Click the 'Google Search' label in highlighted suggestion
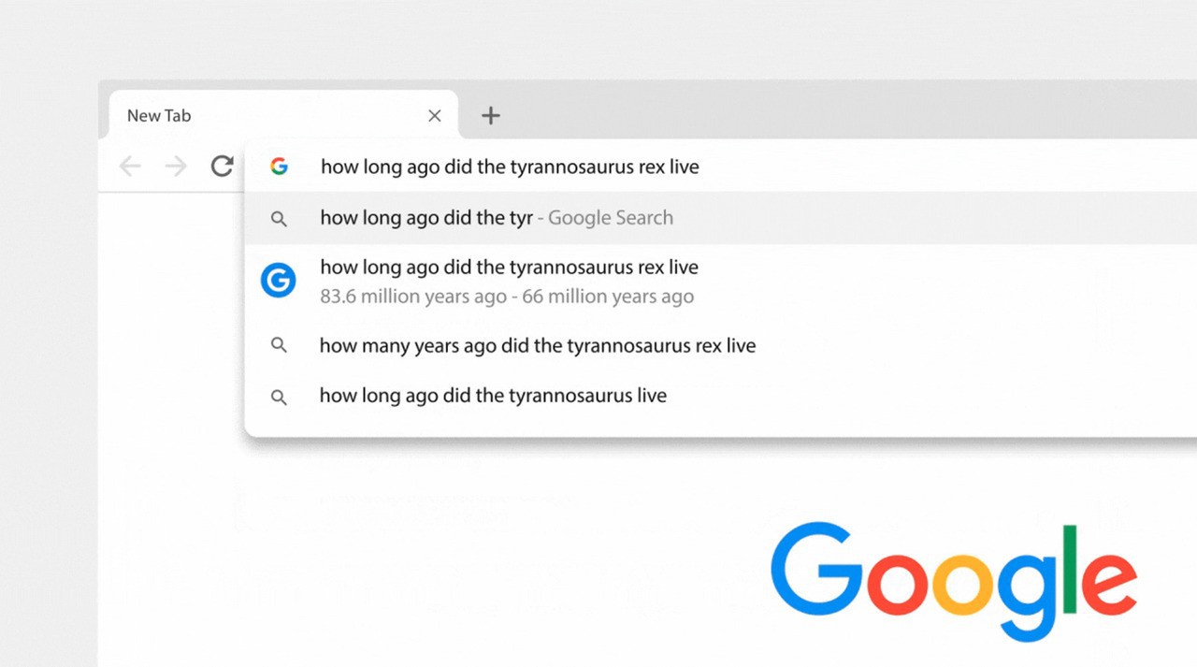This screenshot has height=667, width=1197. tap(611, 218)
